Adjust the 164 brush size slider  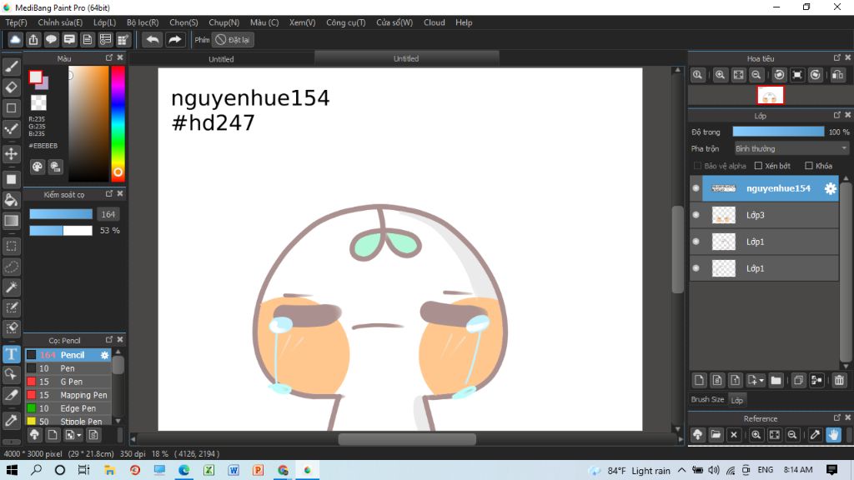pos(60,214)
